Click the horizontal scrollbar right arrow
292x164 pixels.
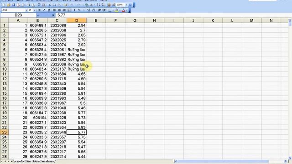tap(286, 161)
